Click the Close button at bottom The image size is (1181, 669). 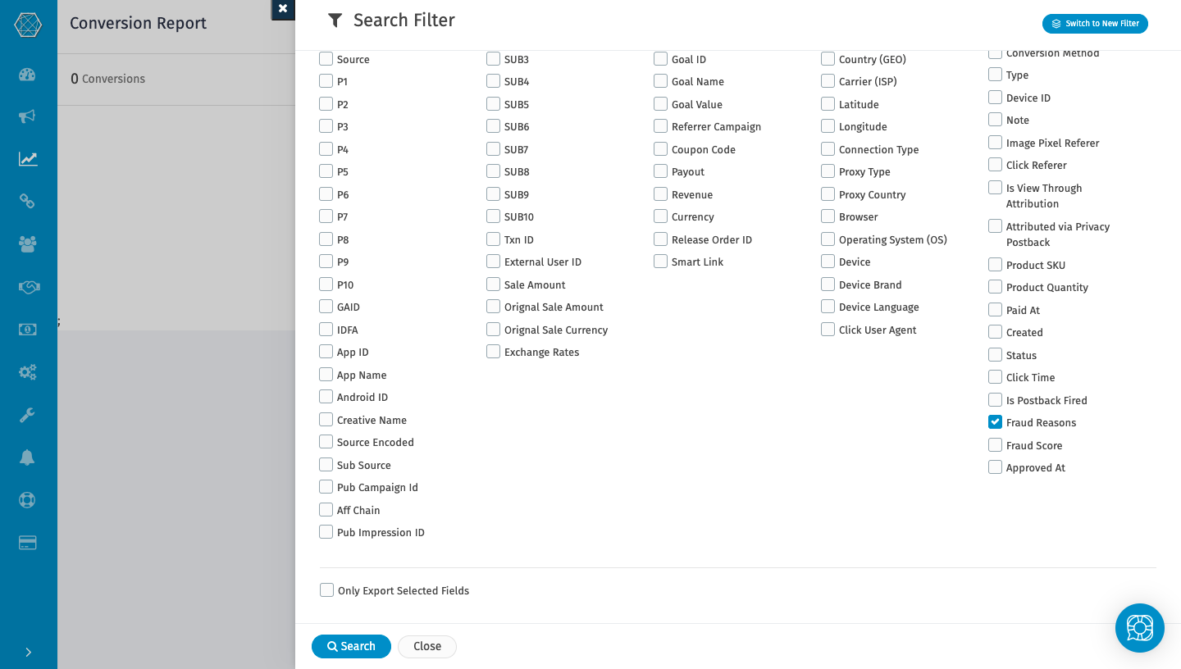(427, 646)
